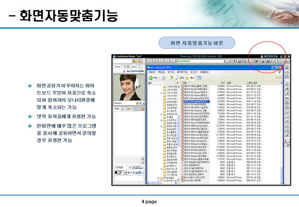
Task: Toggle underline (U) in chat formatting
Action: point(134,173)
